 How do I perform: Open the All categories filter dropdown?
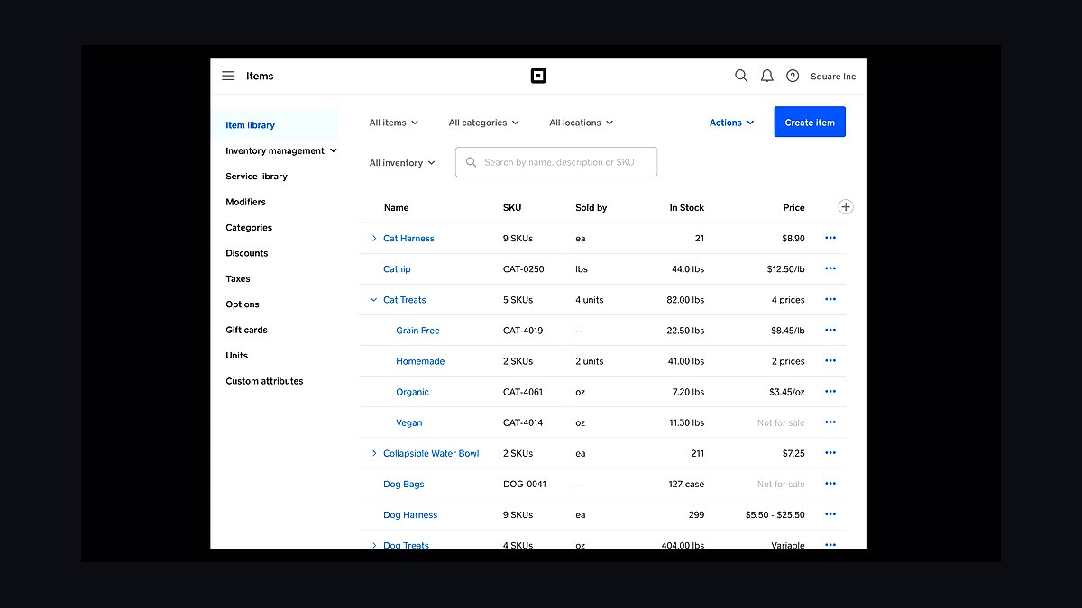[x=484, y=123]
